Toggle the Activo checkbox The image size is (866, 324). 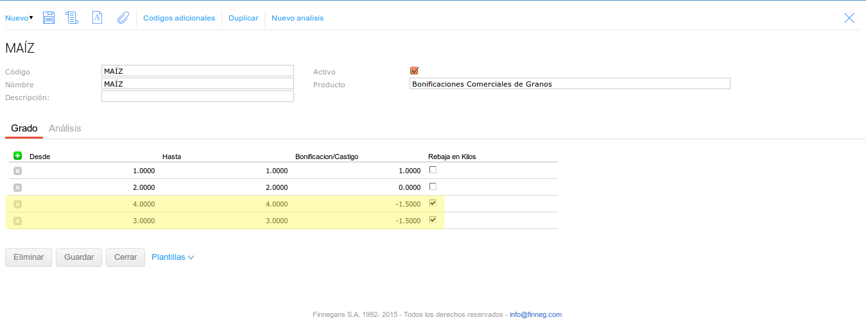tap(414, 71)
